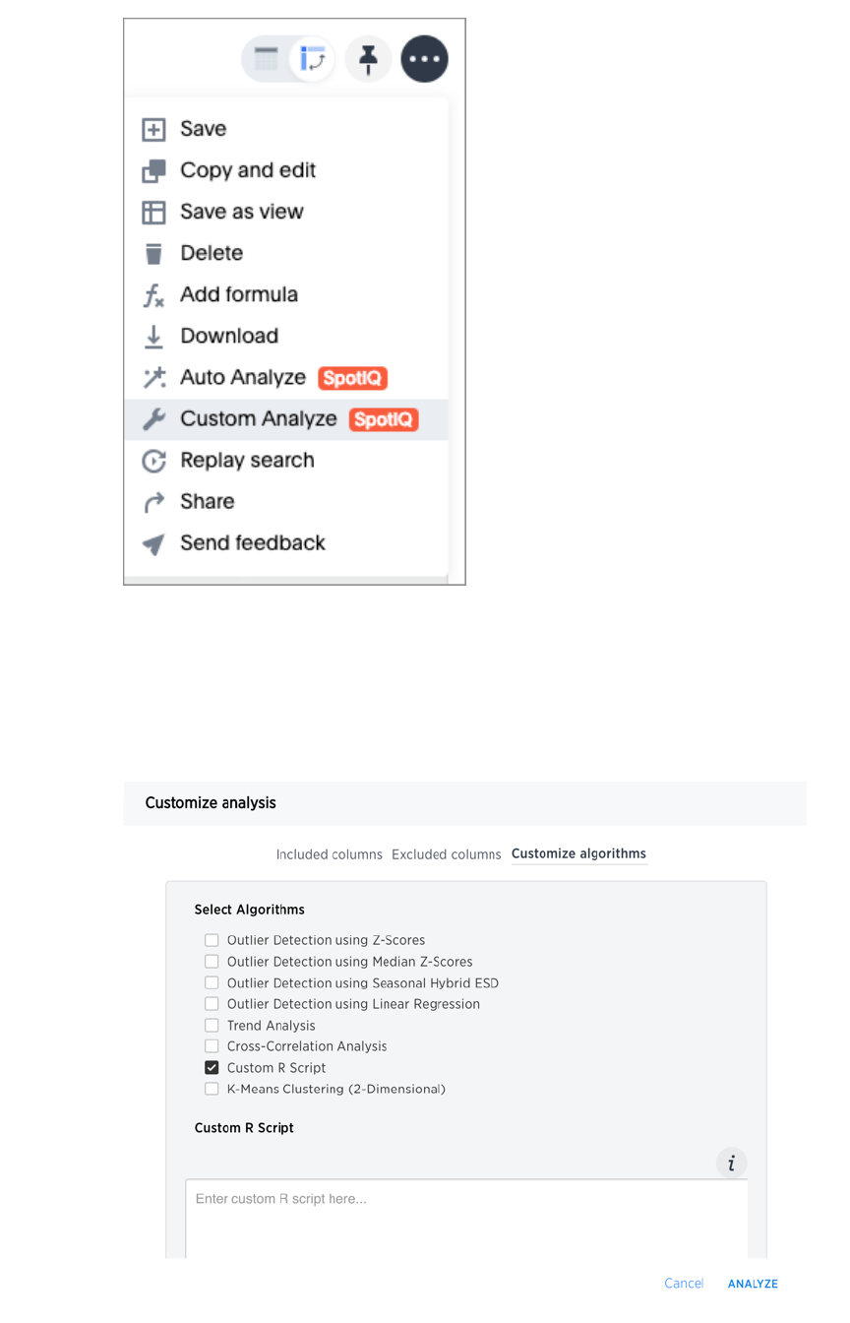Switch to table view icon
This screenshot has height=1323, width=850.
(x=267, y=59)
